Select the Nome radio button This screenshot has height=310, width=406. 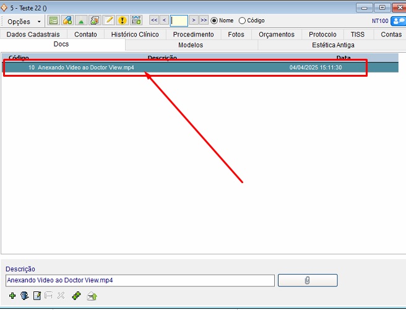point(215,20)
